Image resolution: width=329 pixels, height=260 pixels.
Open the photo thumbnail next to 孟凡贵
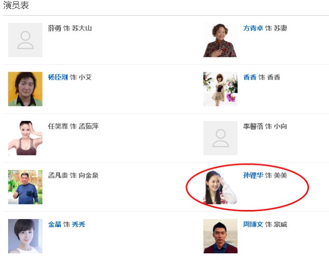25,187
